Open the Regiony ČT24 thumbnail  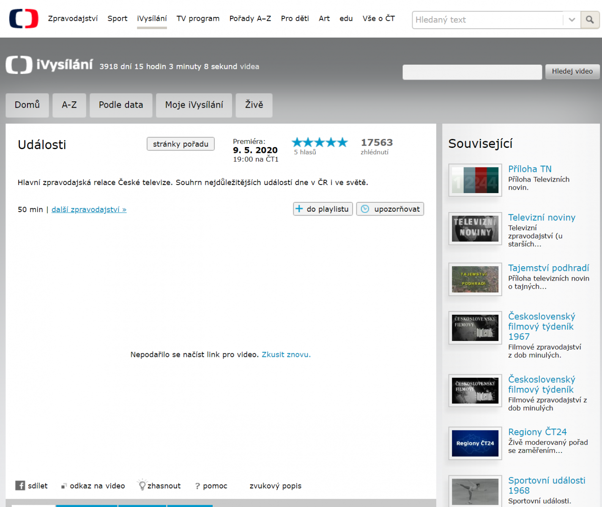(x=475, y=443)
